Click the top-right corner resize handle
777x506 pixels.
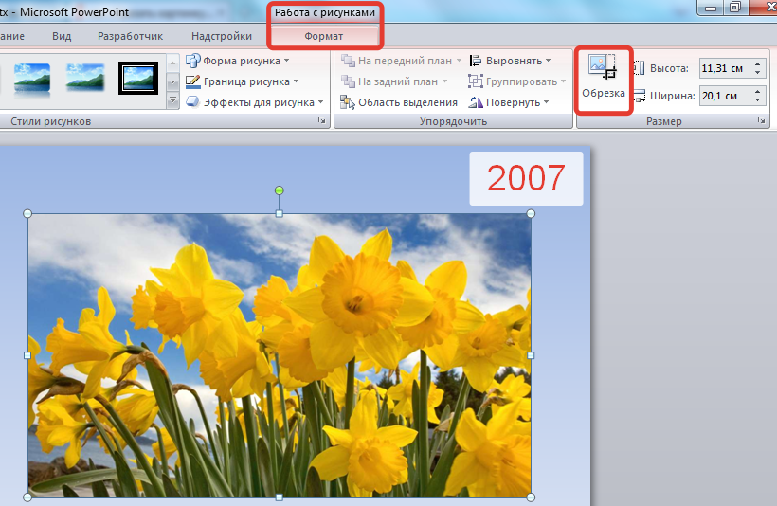click(531, 213)
